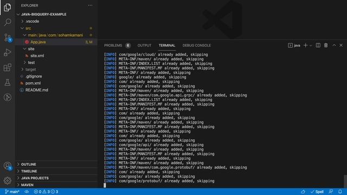This screenshot has width=347, height=195.
Task: Collapse the main/java/com/sohamkamani folder
Action: [56, 35]
